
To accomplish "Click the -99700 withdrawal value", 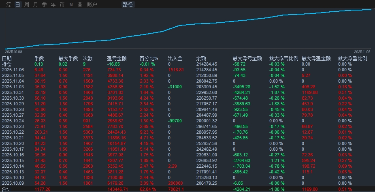I will pos(175,121).
